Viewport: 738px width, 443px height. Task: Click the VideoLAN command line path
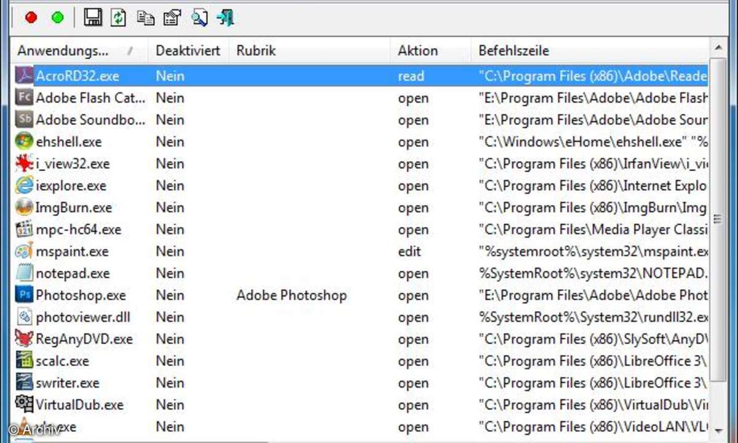(593, 427)
